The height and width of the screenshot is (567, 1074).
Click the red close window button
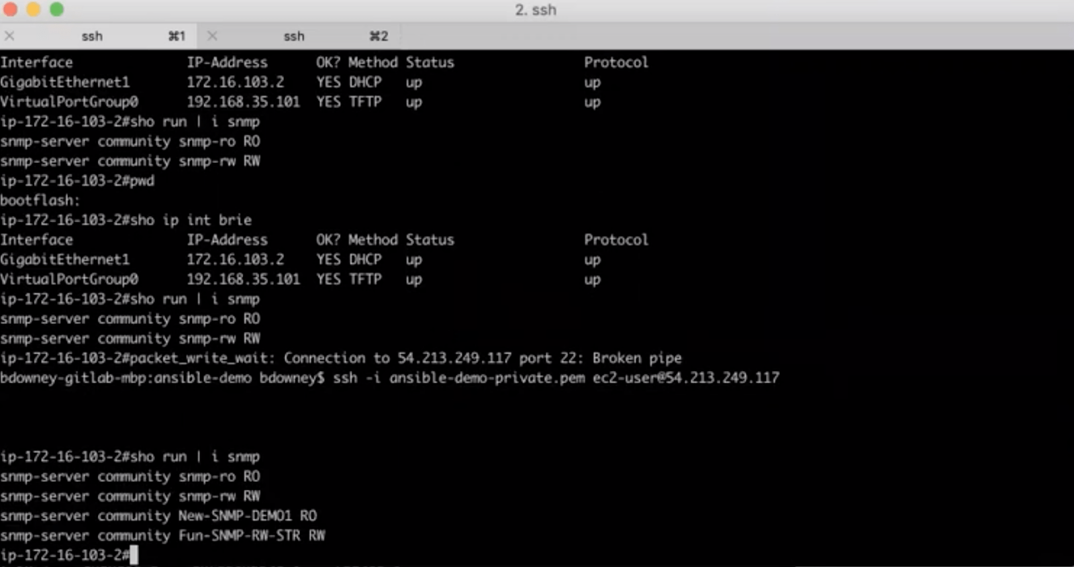pos(11,9)
